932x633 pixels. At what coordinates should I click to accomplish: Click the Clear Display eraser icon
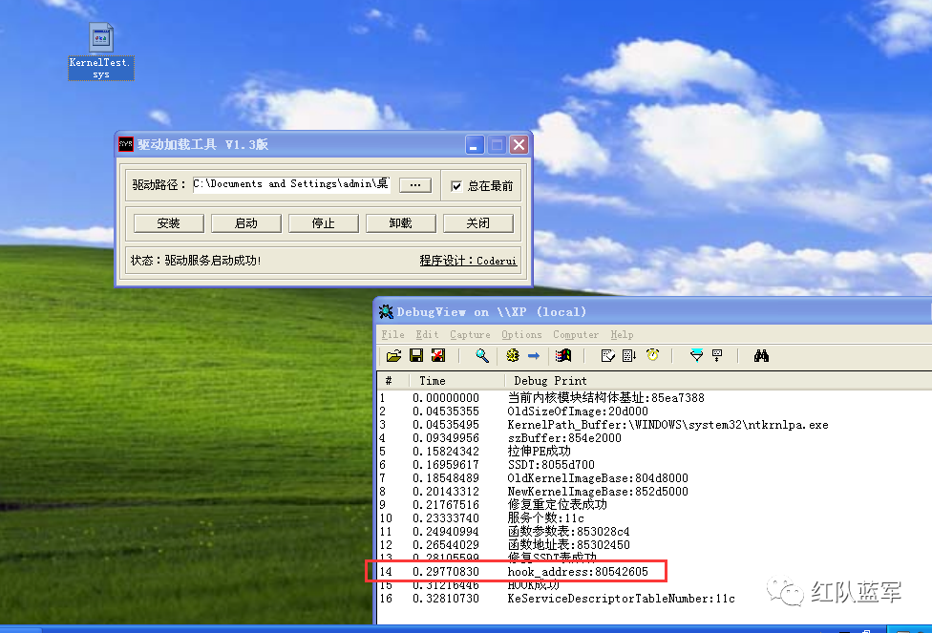[x=607, y=355]
